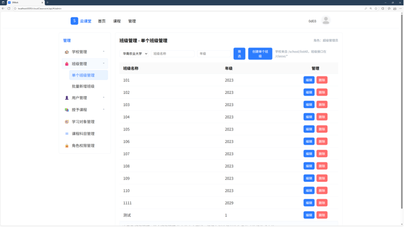Image resolution: width=404 pixels, height=227 pixels.
Task: Open the user avatar icon
Action: [x=326, y=20]
